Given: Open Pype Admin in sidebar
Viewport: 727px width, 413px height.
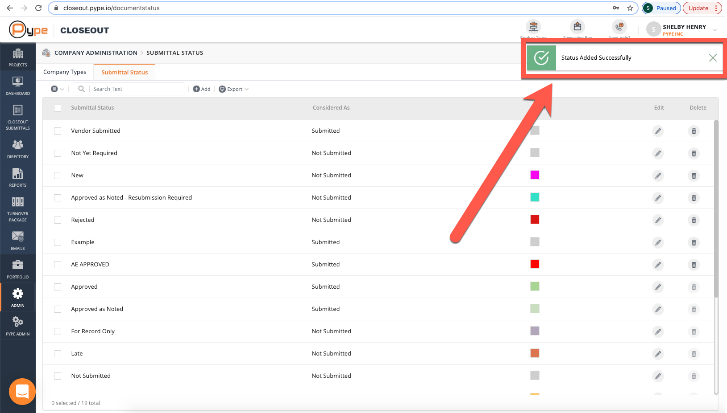Looking at the screenshot, I should (18, 326).
